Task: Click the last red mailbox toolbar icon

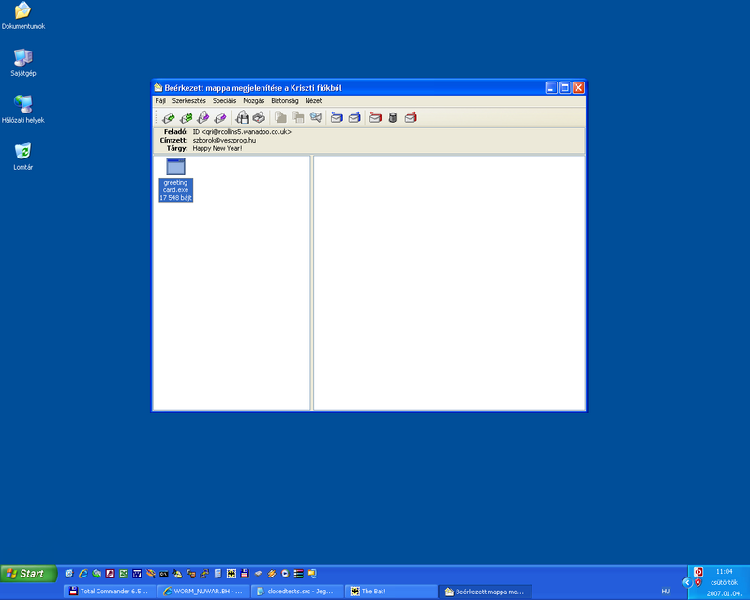Action: coord(411,117)
